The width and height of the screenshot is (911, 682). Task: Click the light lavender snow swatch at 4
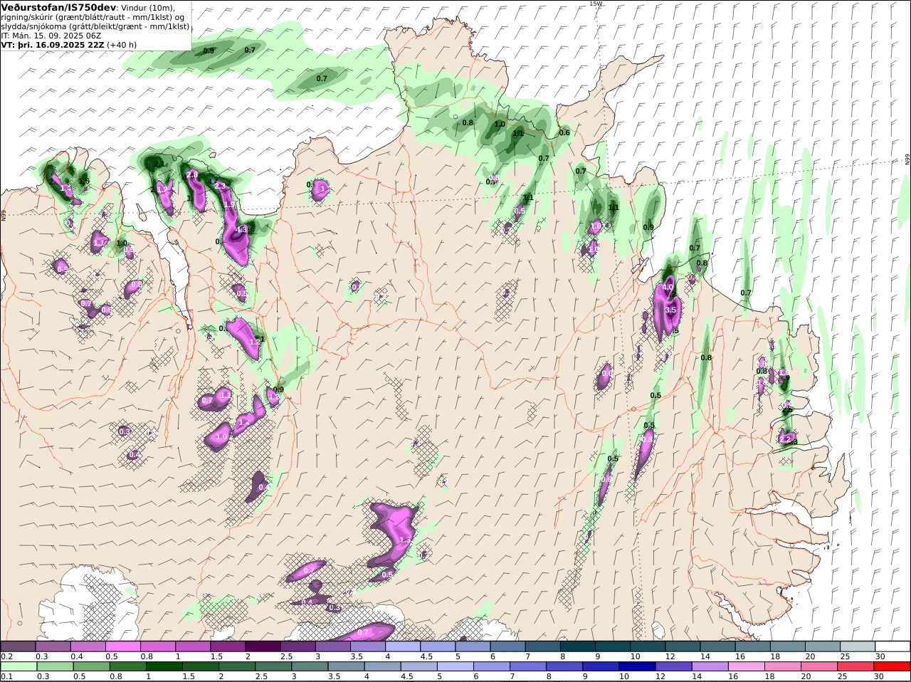(x=401, y=646)
